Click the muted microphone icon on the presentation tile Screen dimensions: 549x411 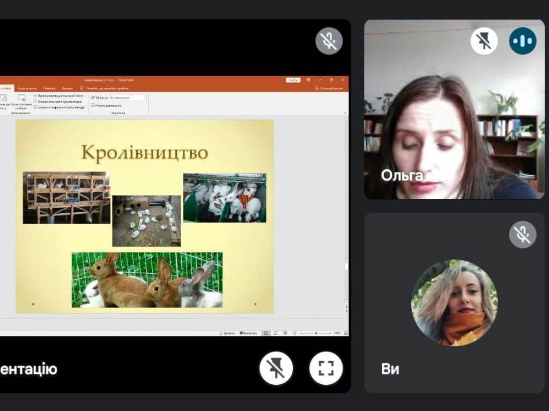[x=329, y=41]
